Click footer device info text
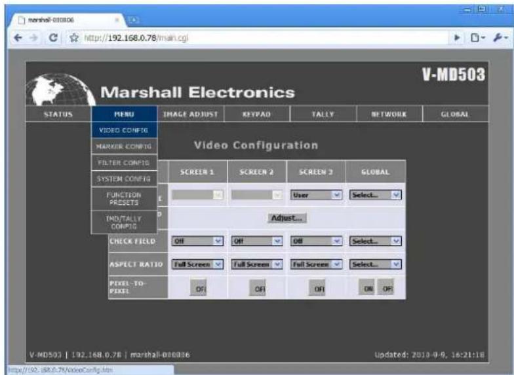The height and width of the screenshot is (375, 514). [109, 355]
